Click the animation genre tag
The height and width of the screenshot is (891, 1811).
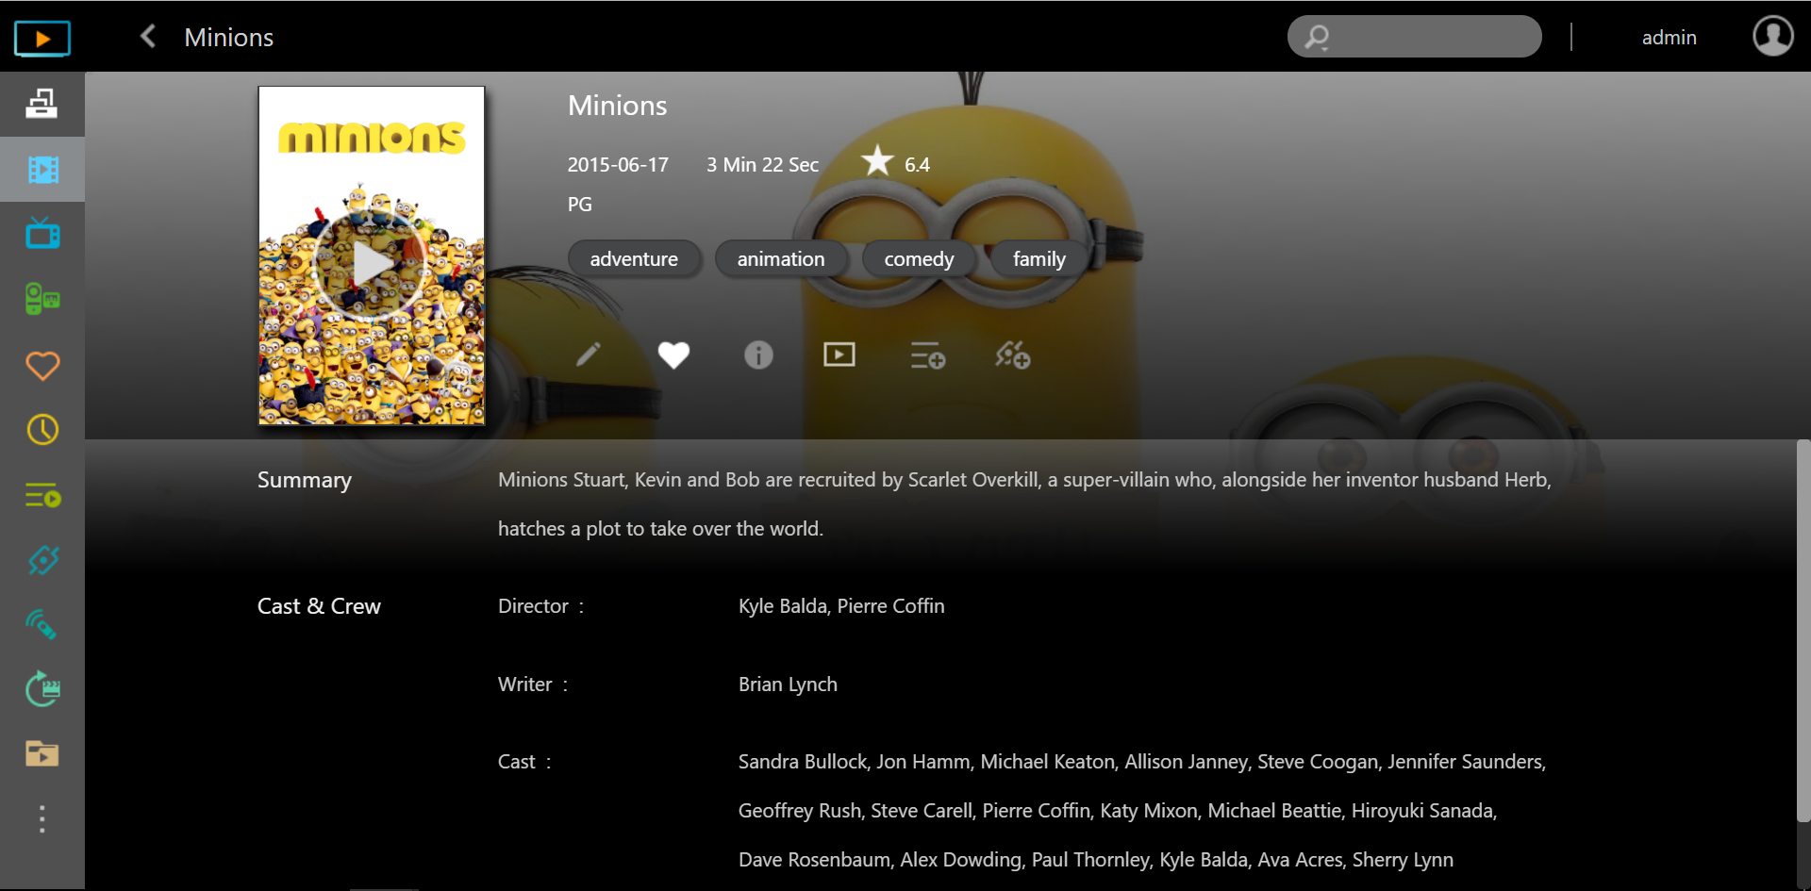click(x=781, y=259)
